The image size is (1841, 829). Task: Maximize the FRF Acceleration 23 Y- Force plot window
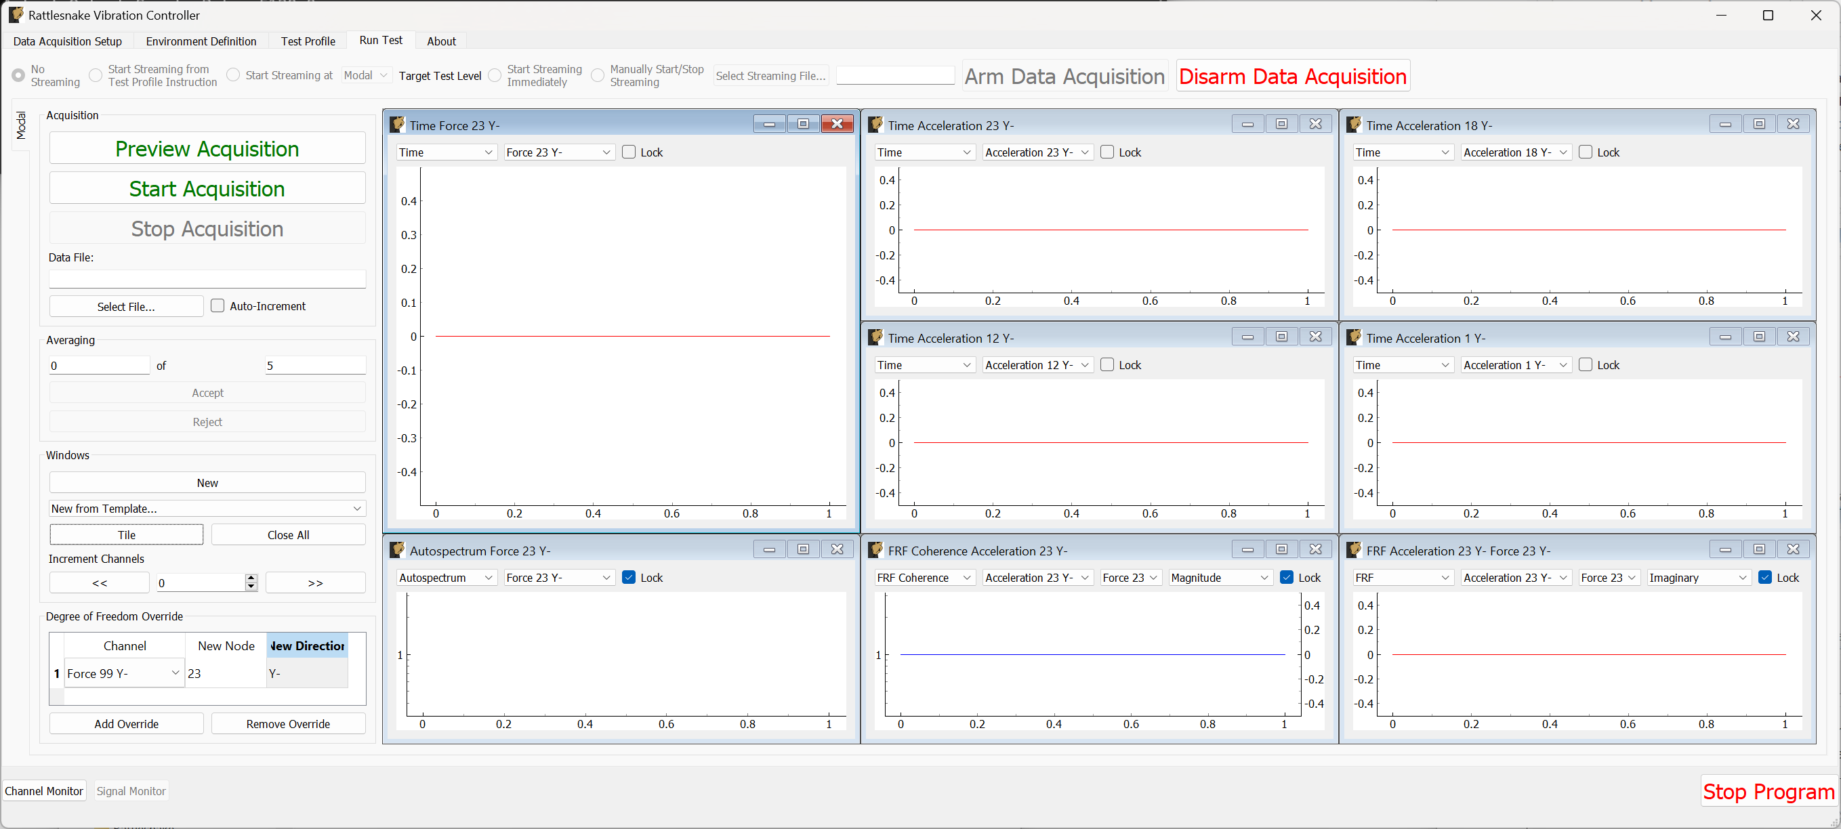(x=1760, y=549)
